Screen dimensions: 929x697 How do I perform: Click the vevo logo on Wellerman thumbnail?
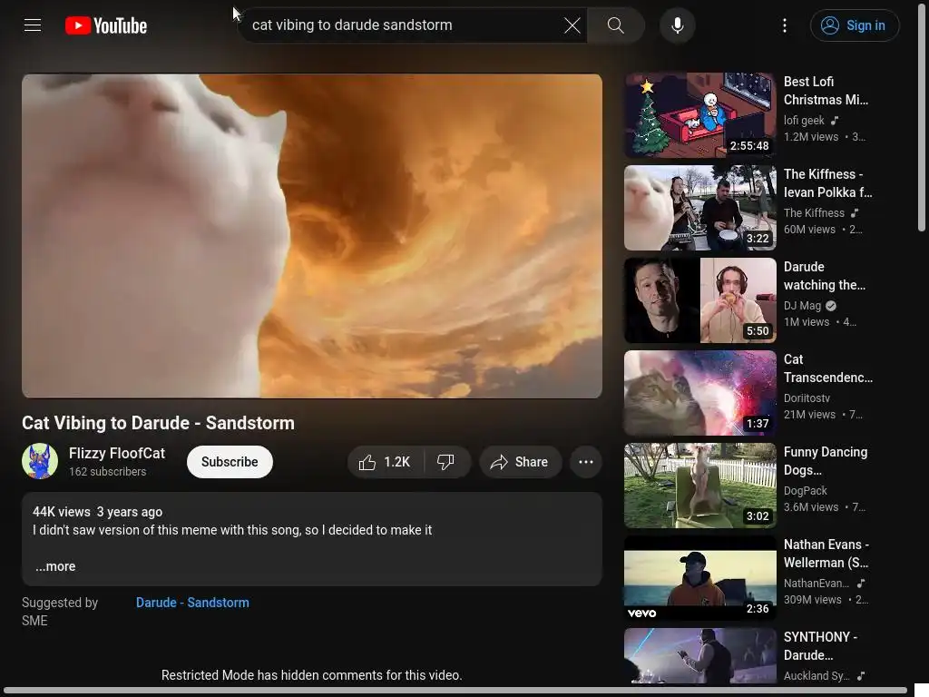[x=641, y=613]
